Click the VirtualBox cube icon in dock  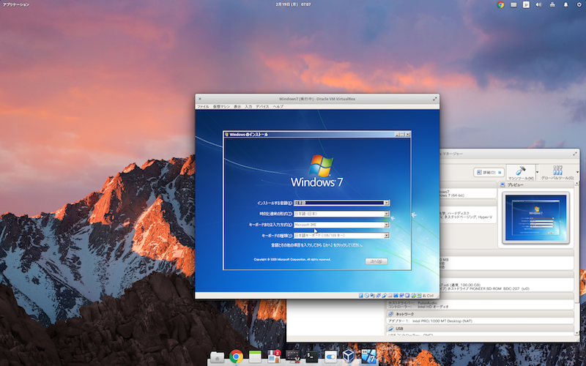click(x=350, y=356)
